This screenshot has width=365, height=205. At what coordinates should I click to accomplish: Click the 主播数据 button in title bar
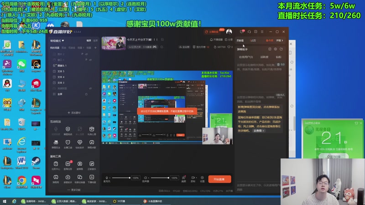click(212, 31)
